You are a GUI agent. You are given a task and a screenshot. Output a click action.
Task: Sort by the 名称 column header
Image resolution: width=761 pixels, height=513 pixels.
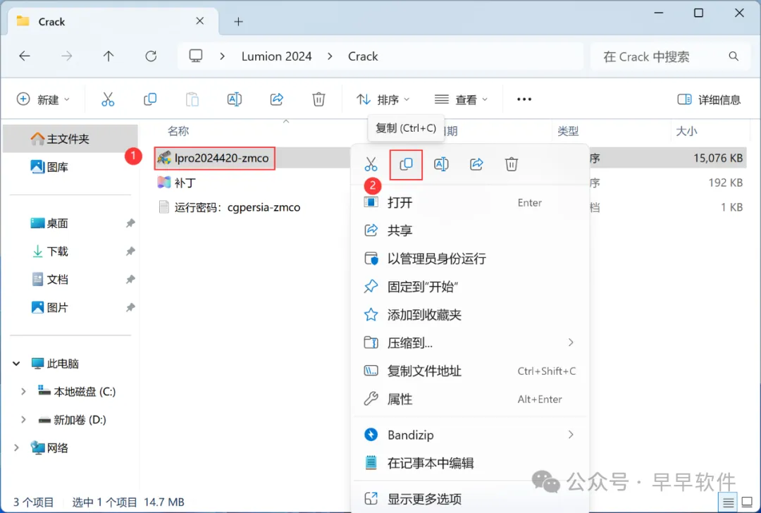click(x=178, y=131)
